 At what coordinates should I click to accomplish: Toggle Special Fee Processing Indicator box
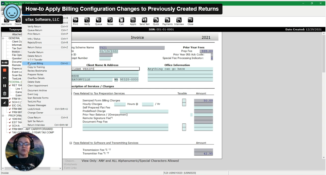point(212,58)
